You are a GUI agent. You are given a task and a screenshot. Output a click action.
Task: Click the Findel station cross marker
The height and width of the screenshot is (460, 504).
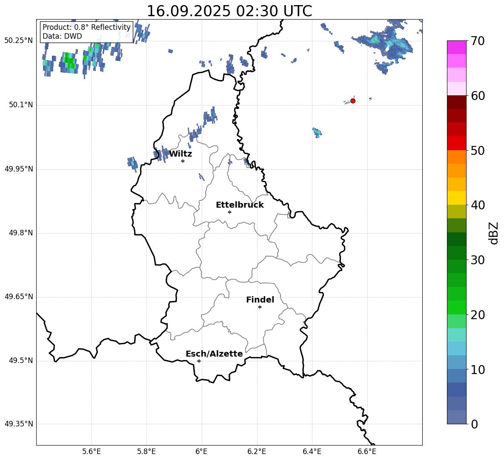tap(260, 307)
